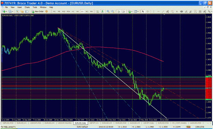Image resolution: width=213 pixels, height=129 pixels.
Task: Open the File menu
Action: [x=6, y=7]
